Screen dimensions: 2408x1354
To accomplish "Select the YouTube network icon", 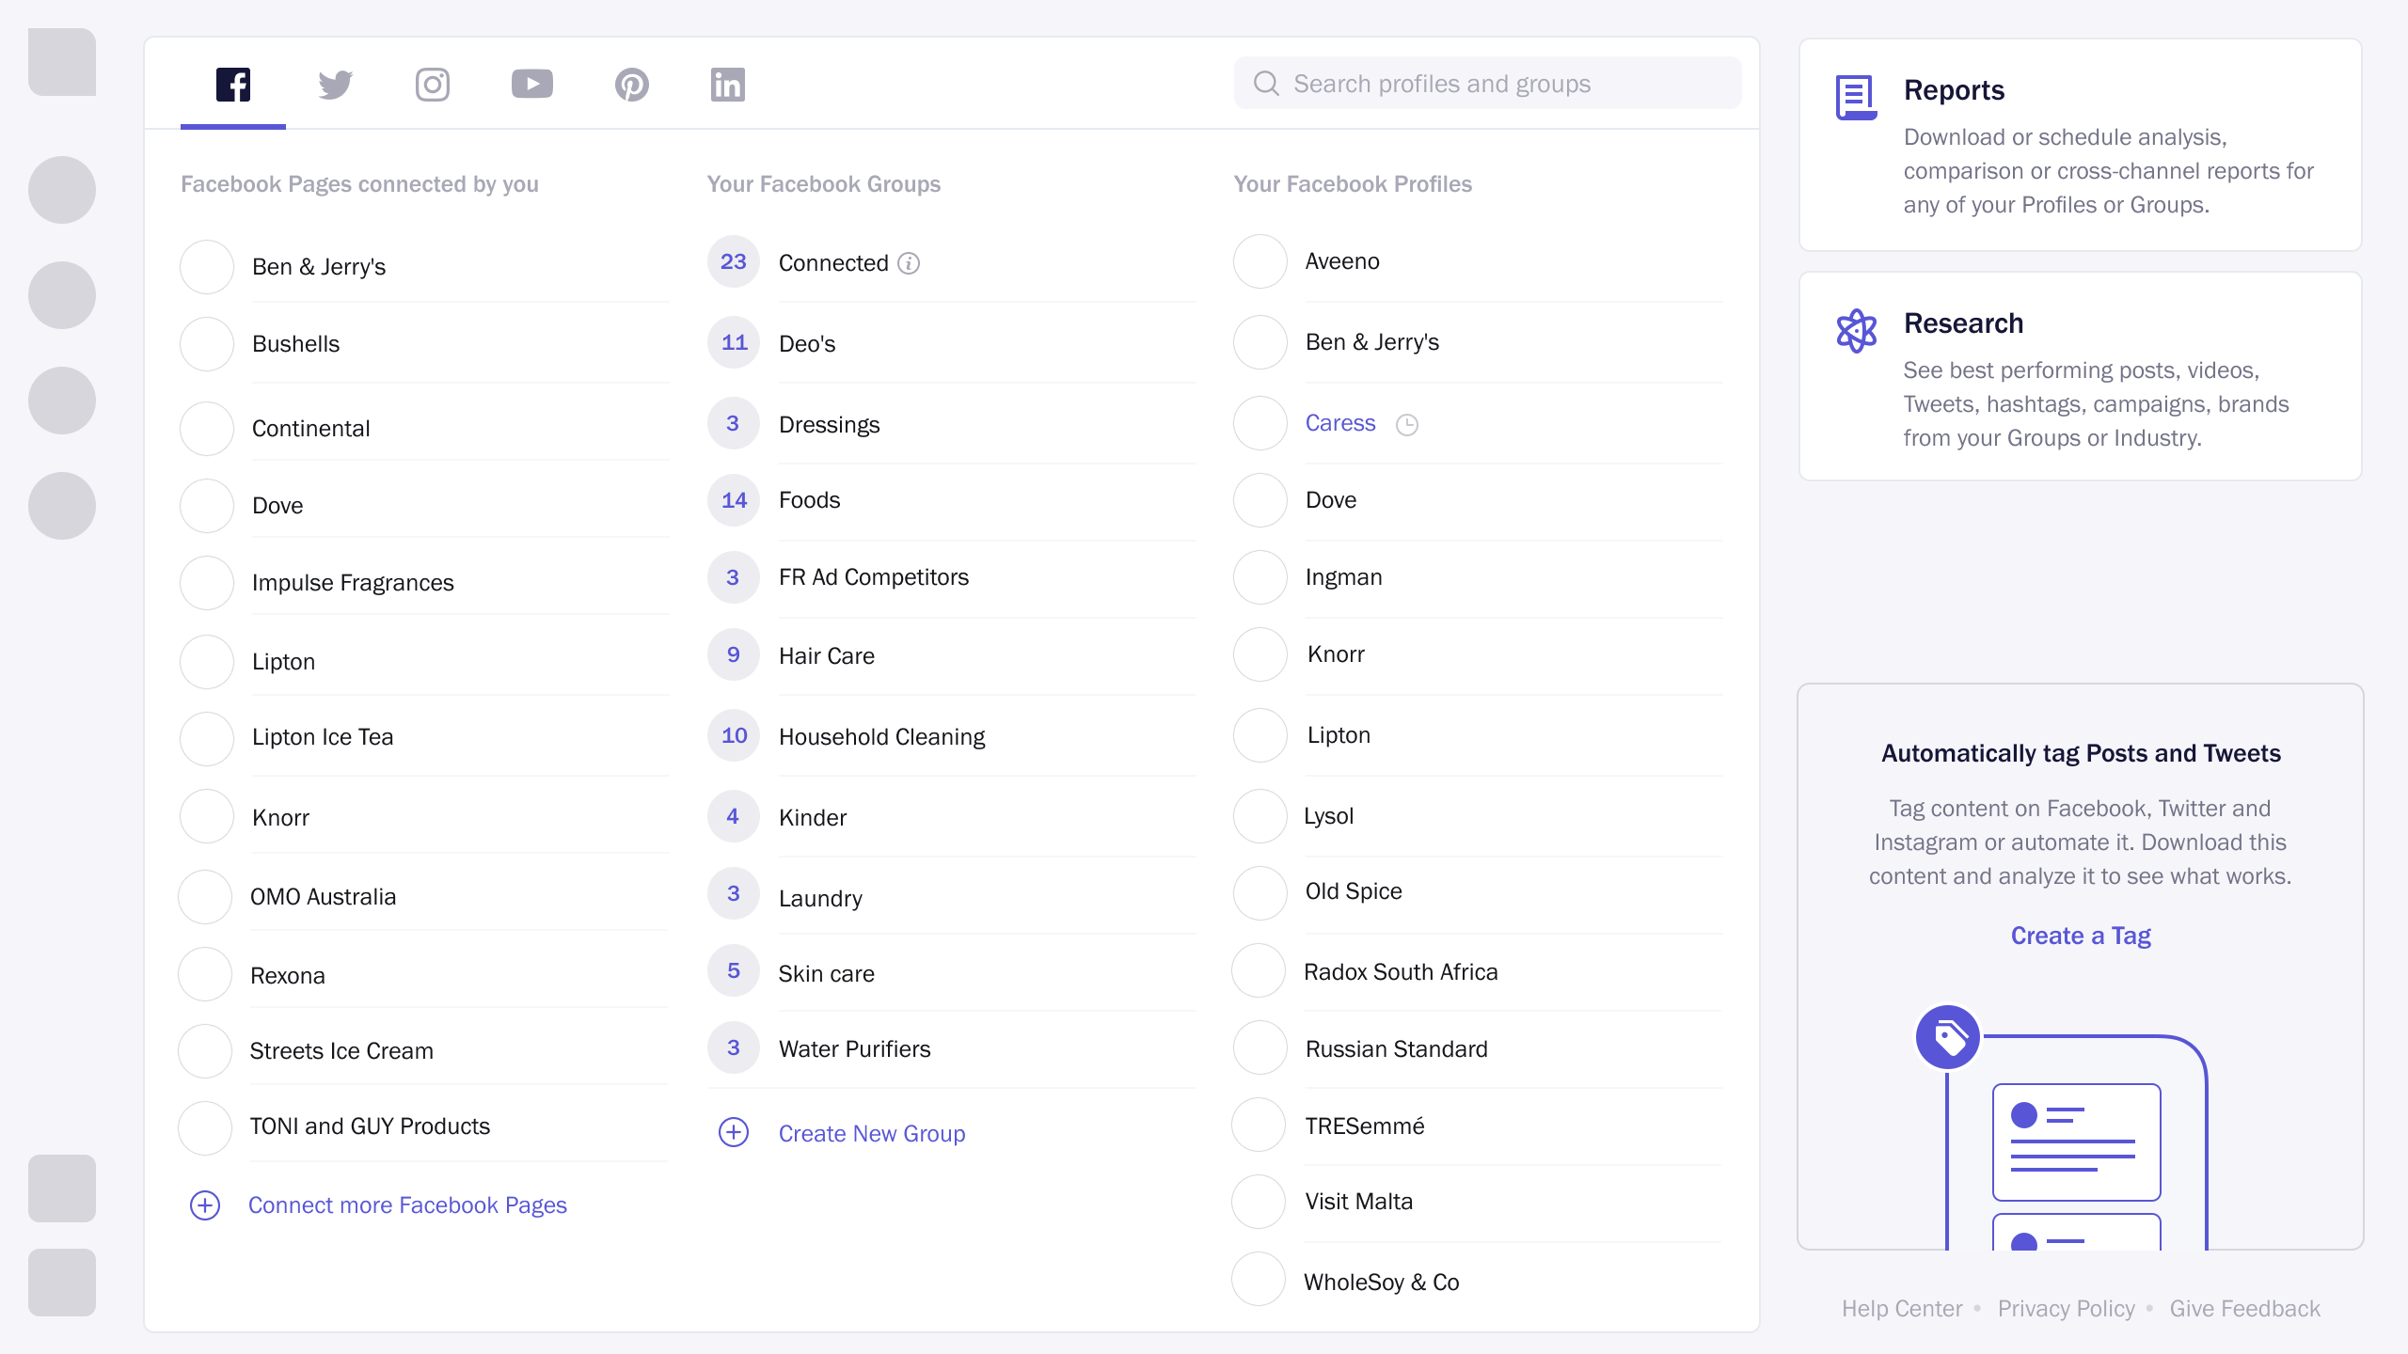I will tap(532, 85).
